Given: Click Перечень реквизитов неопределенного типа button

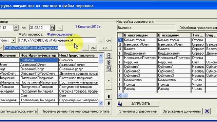Looking at the screenshot, I should (75, 111).
